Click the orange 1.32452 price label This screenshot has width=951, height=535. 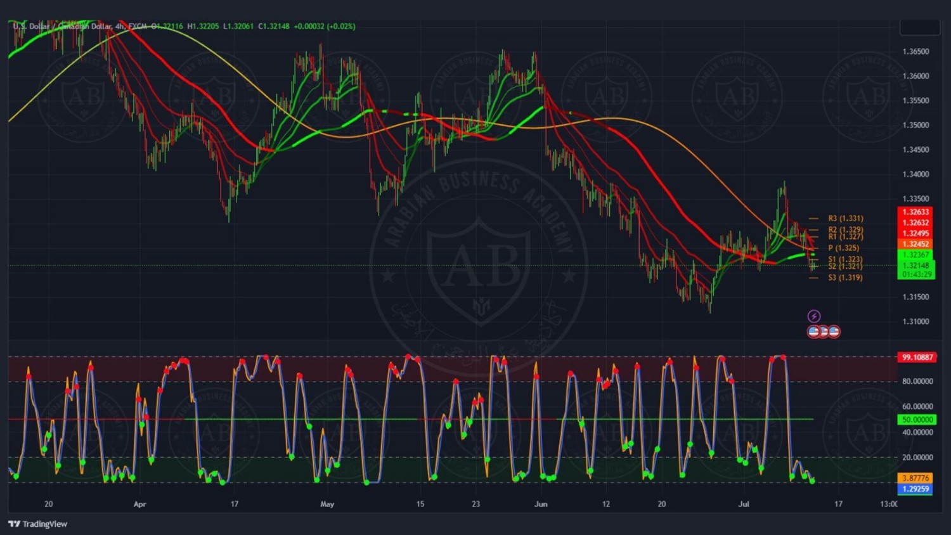915,244
